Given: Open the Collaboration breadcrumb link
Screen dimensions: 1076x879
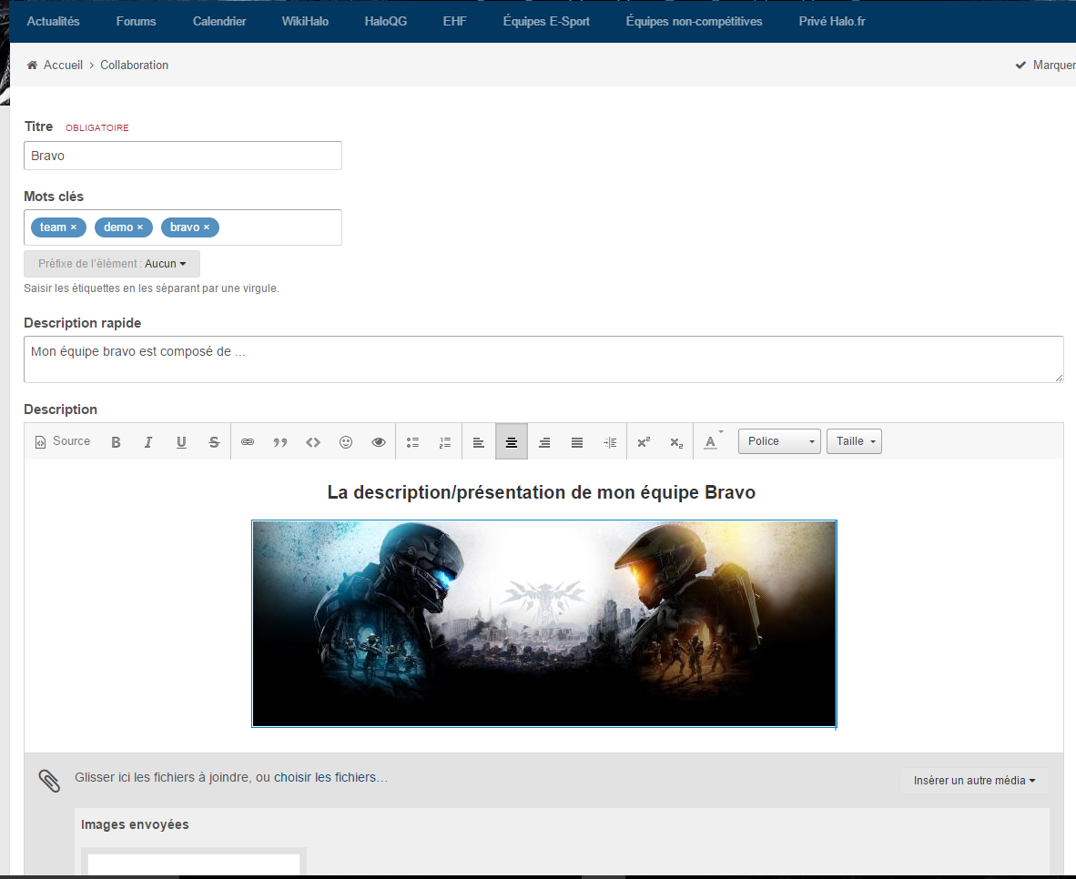Looking at the screenshot, I should [135, 65].
